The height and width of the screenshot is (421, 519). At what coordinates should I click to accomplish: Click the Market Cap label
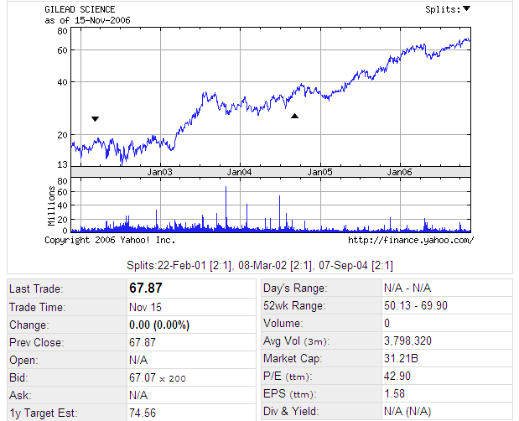[293, 358]
